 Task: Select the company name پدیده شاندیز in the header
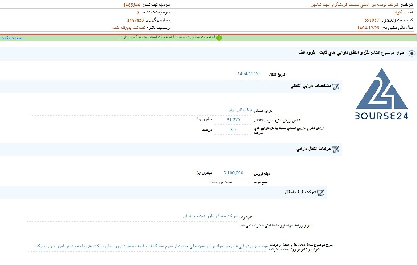click(x=355, y=5)
